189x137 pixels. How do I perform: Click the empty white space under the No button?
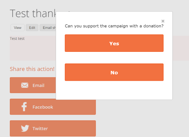[114, 90]
